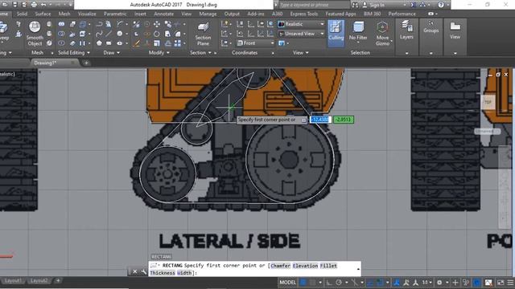The height and width of the screenshot is (289, 515).
Task: Add a new drawing tab with plus
Action: [x=86, y=63]
